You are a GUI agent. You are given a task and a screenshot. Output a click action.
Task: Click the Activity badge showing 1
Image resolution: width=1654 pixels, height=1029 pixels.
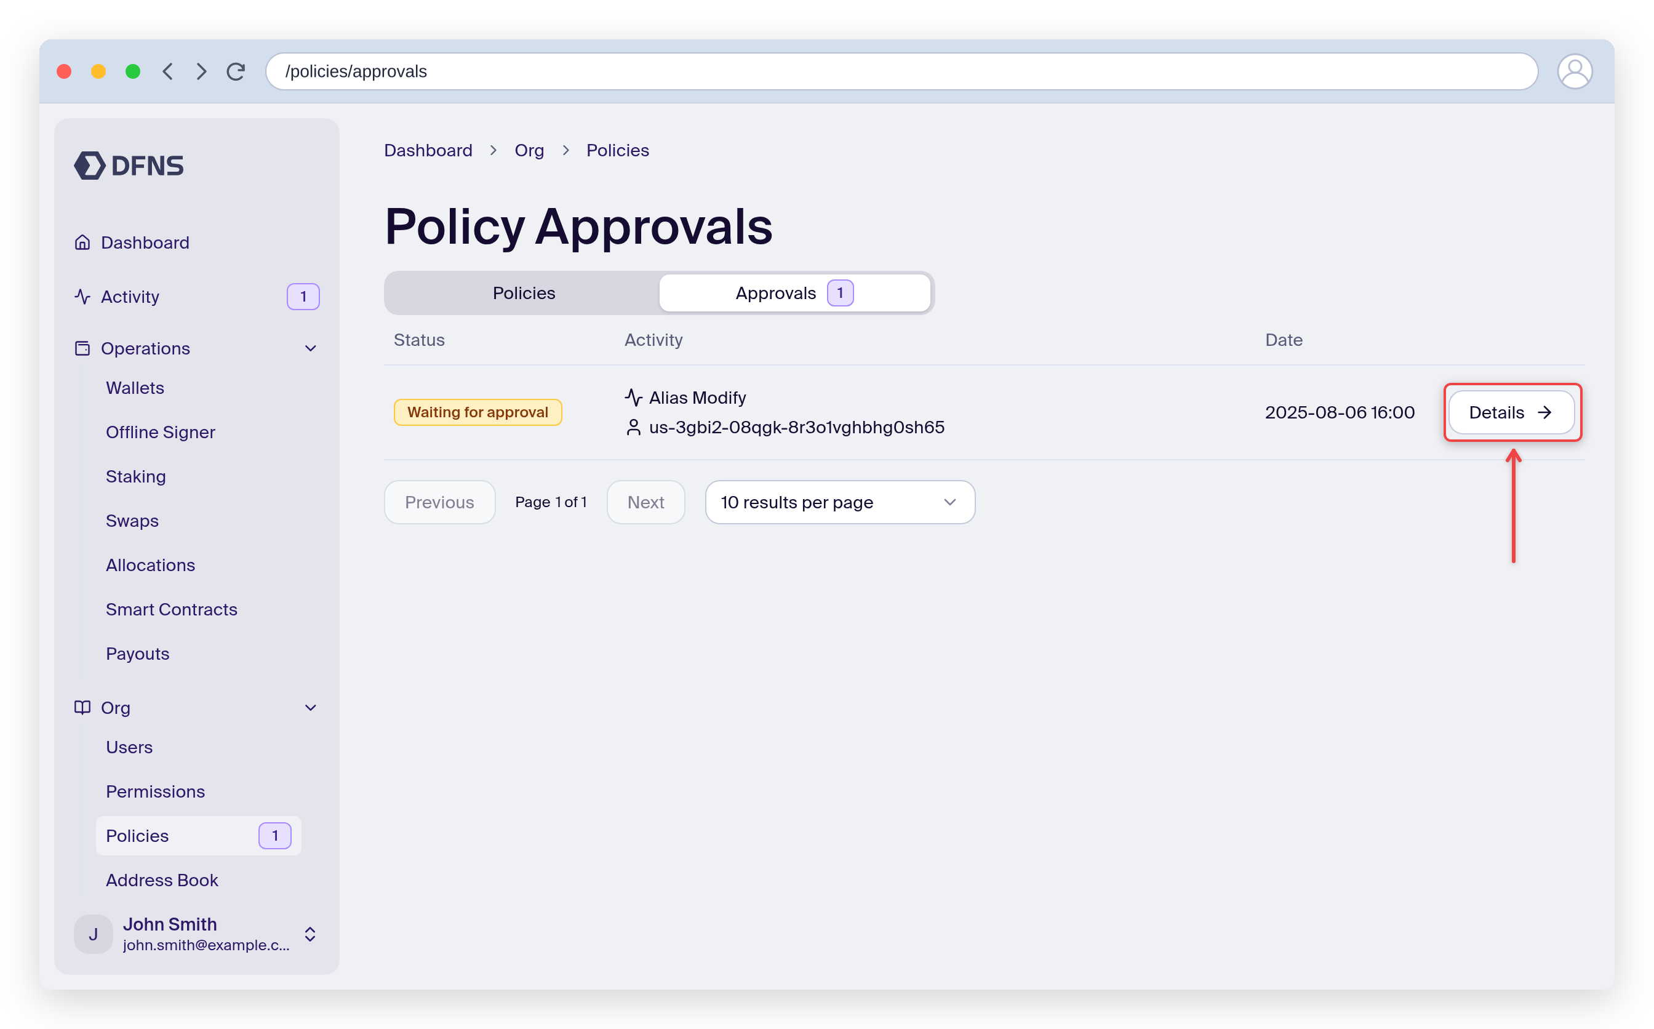click(303, 297)
